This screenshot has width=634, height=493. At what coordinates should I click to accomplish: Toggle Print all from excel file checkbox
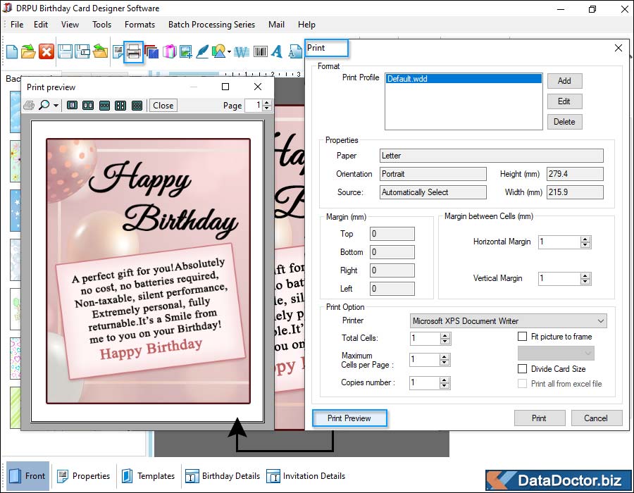(523, 384)
